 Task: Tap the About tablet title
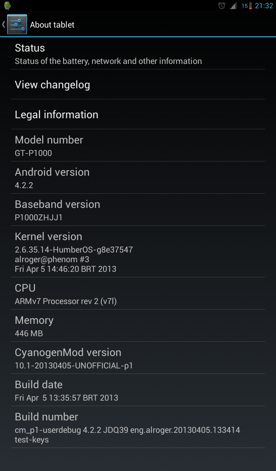pyautogui.click(x=52, y=25)
